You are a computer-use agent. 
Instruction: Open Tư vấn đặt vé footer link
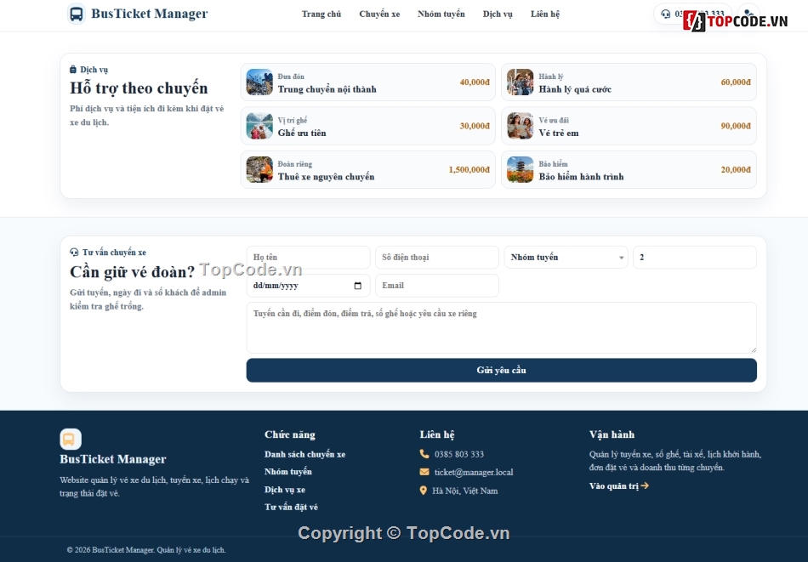[x=291, y=507]
